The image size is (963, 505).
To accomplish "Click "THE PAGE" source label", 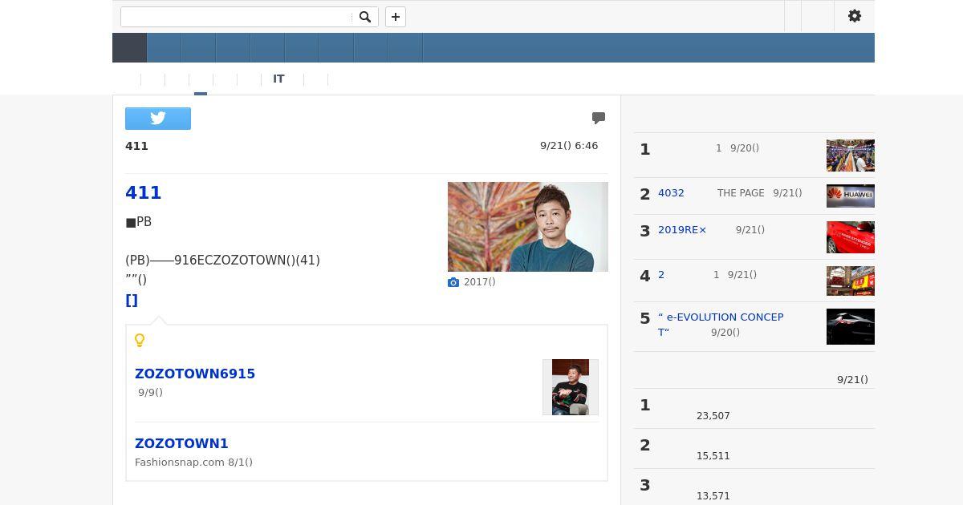I will point(741,193).
